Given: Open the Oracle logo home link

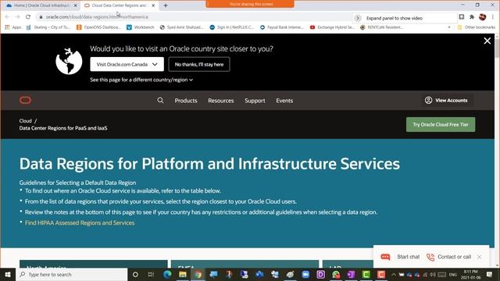Looking at the screenshot, I should 25,101.
